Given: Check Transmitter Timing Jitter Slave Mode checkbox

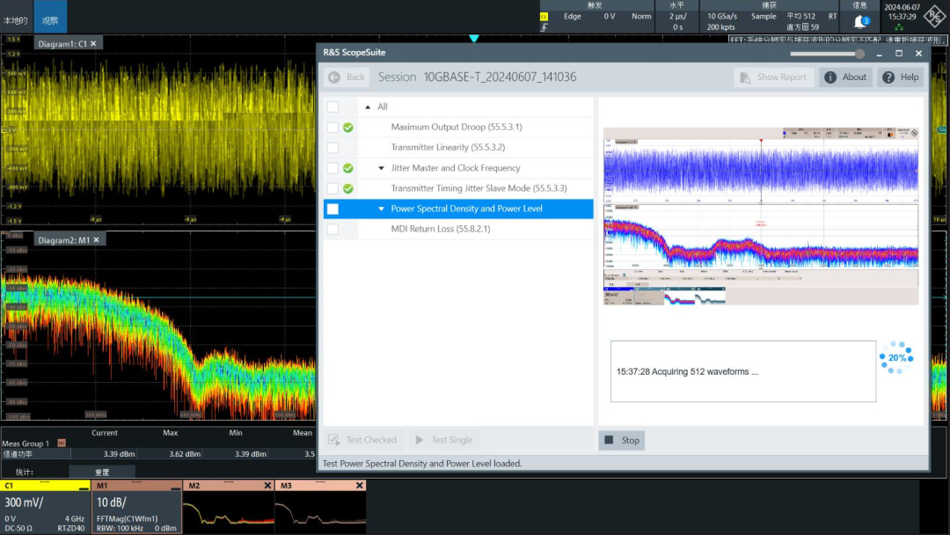Looking at the screenshot, I should pyautogui.click(x=332, y=188).
